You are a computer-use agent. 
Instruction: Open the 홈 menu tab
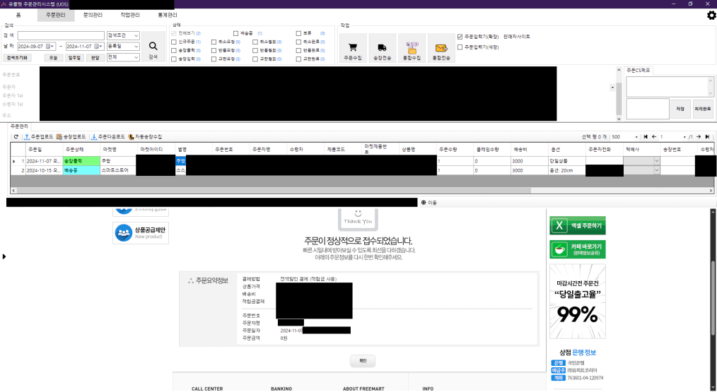18,15
